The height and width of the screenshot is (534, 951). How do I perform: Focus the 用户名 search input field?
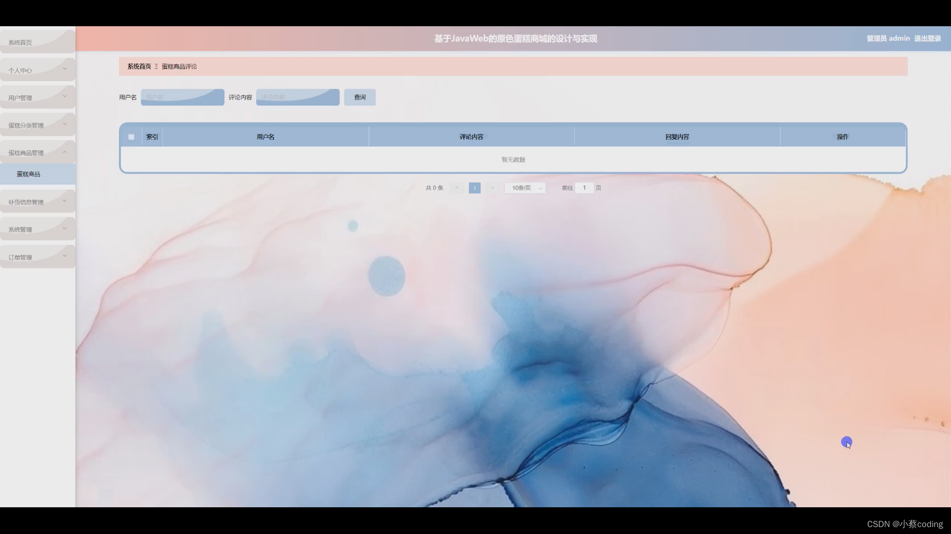[x=182, y=97]
